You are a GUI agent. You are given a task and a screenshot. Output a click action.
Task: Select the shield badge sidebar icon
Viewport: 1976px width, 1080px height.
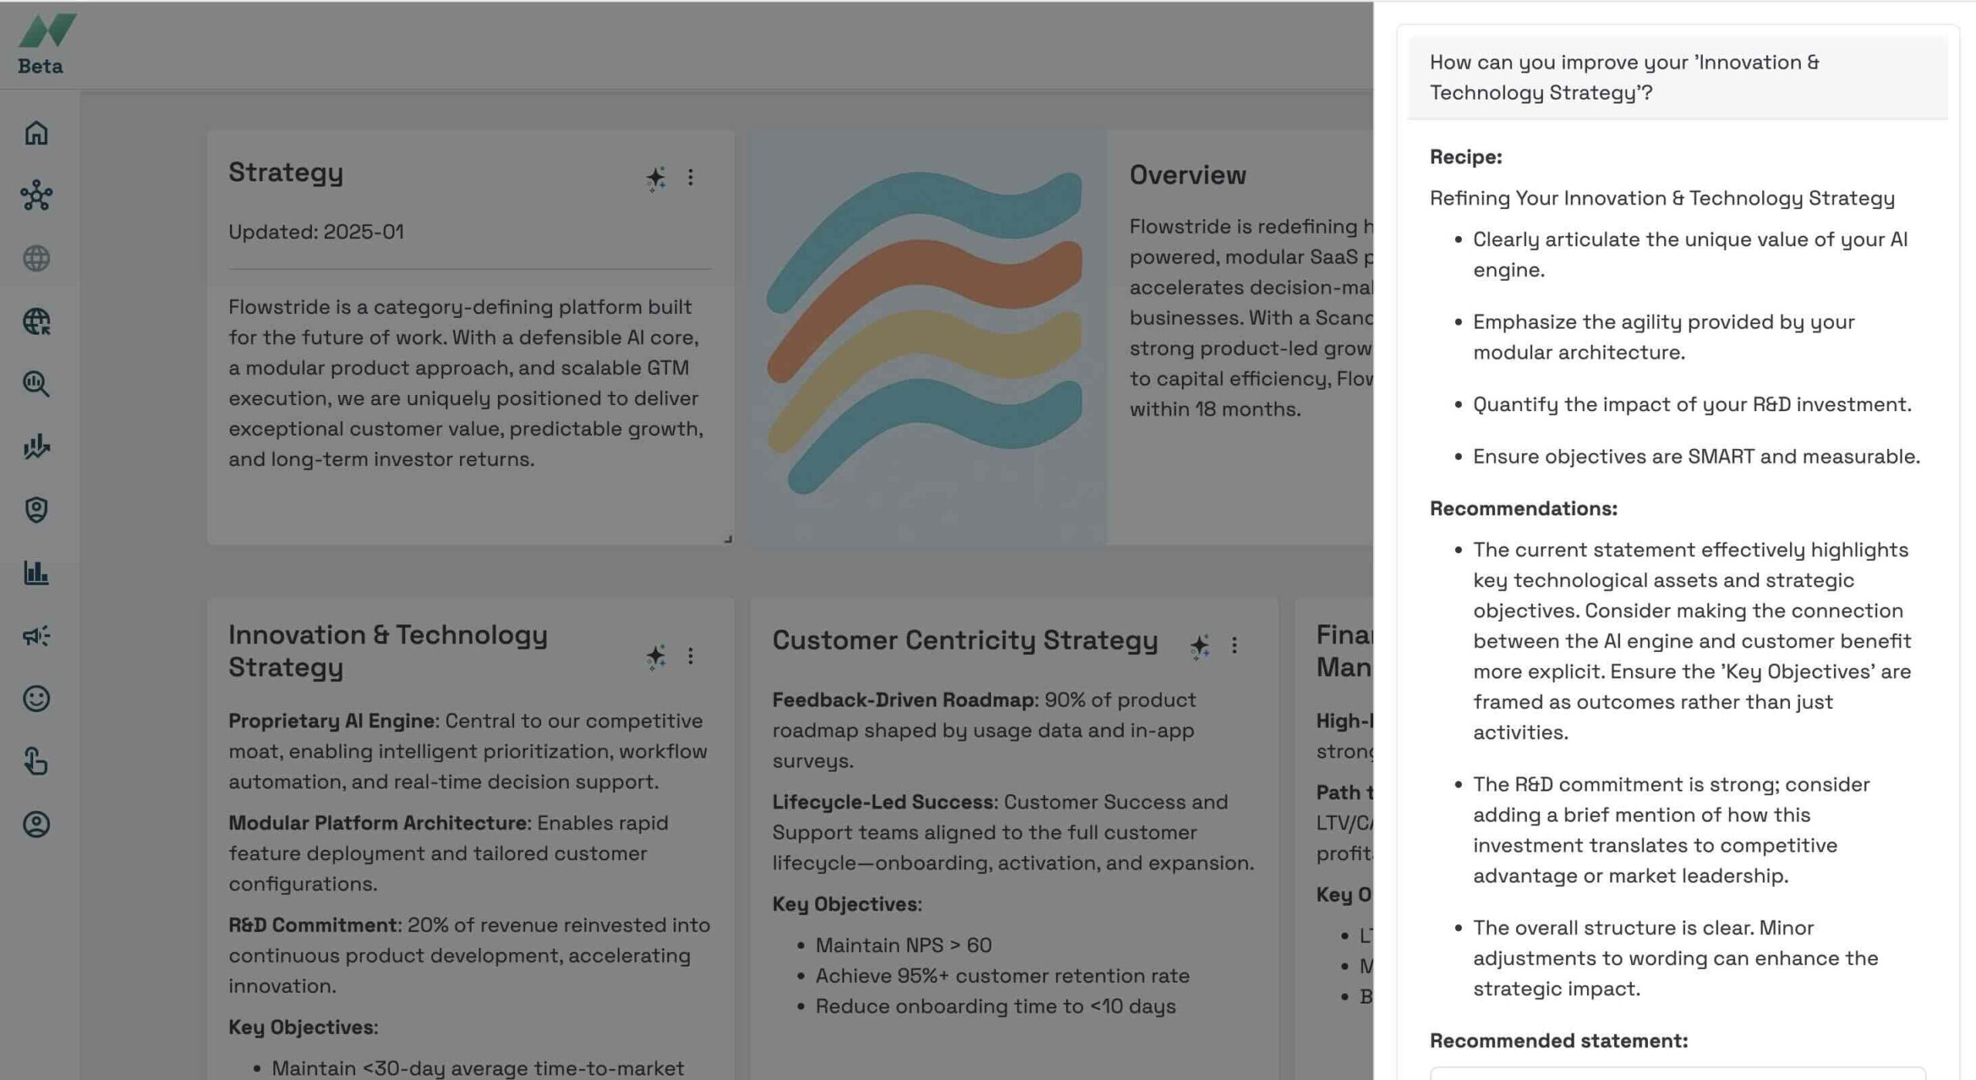coord(36,510)
